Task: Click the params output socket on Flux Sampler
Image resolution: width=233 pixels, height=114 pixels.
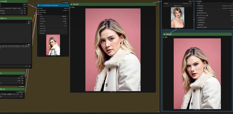Action: [x=68, y=10]
